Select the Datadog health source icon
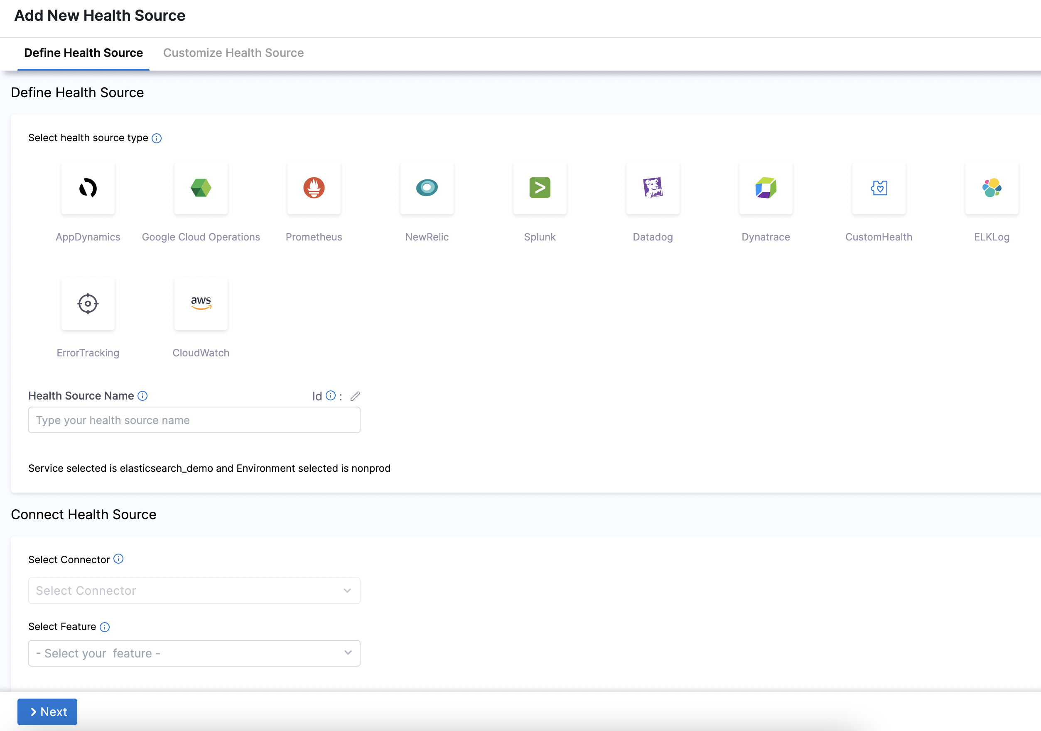This screenshot has height=731, width=1041. tap(653, 188)
